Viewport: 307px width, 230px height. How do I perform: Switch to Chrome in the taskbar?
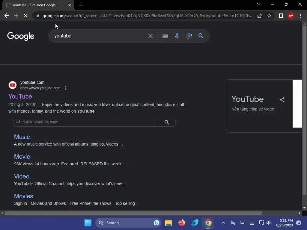(x=208, y=223)
